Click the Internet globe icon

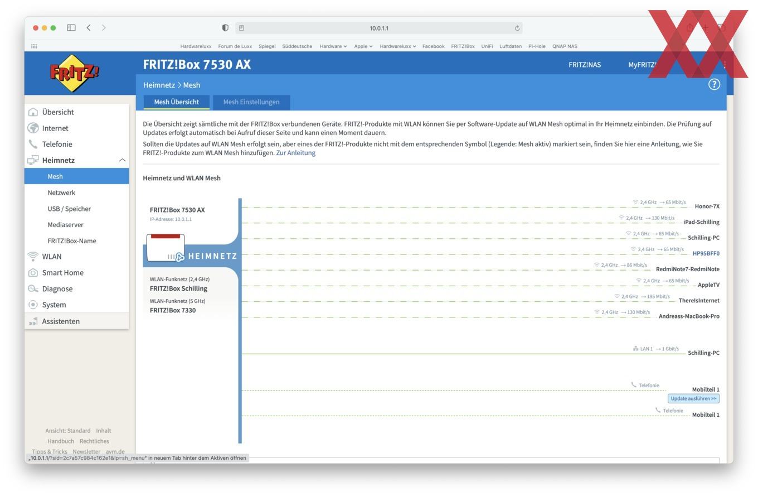click(33, 128)
